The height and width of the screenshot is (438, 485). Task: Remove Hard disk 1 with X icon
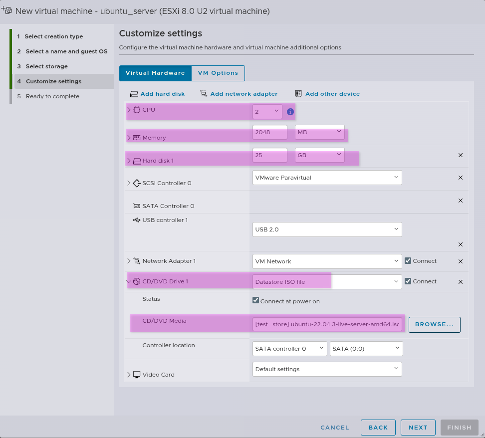point(461,155)
